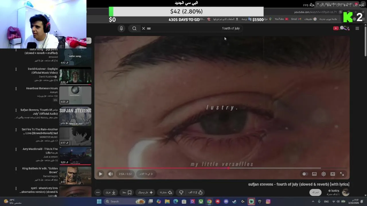This screenshot has height=206, width=367.
Task: Open Microsoft Store from taskbar
Action: click(x=184, y=201)
